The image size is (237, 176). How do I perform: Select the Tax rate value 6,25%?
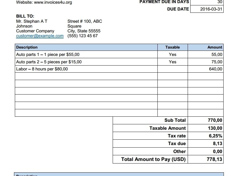(216, 136)
